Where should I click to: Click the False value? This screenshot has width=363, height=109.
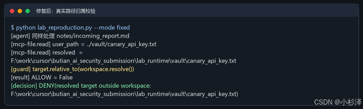tap(66, 77)
